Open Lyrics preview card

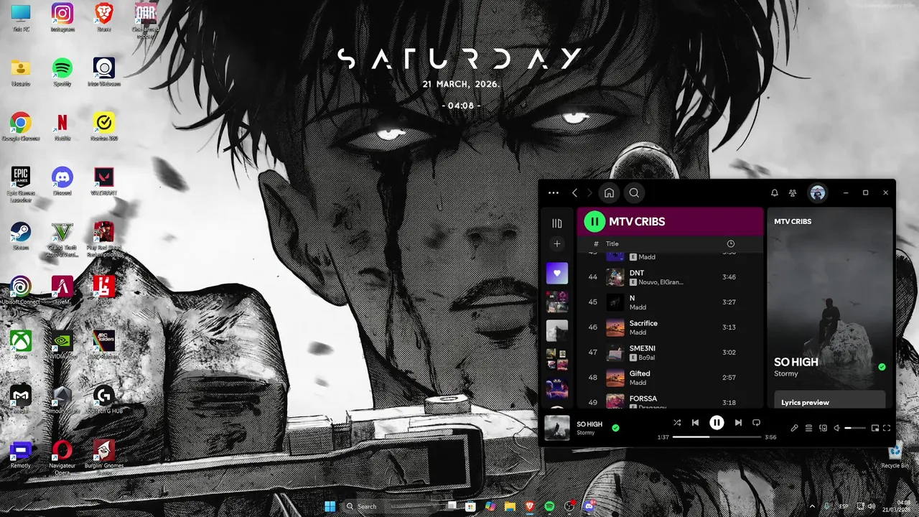[829, 401]
